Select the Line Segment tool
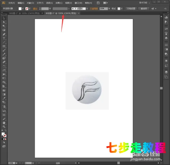The image size is (170, 165). point(4,42)
